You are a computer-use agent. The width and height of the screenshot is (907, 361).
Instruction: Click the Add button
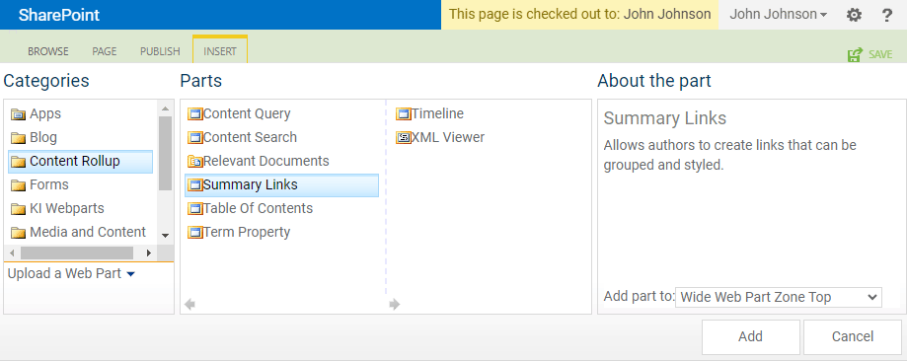click(751, 336)
